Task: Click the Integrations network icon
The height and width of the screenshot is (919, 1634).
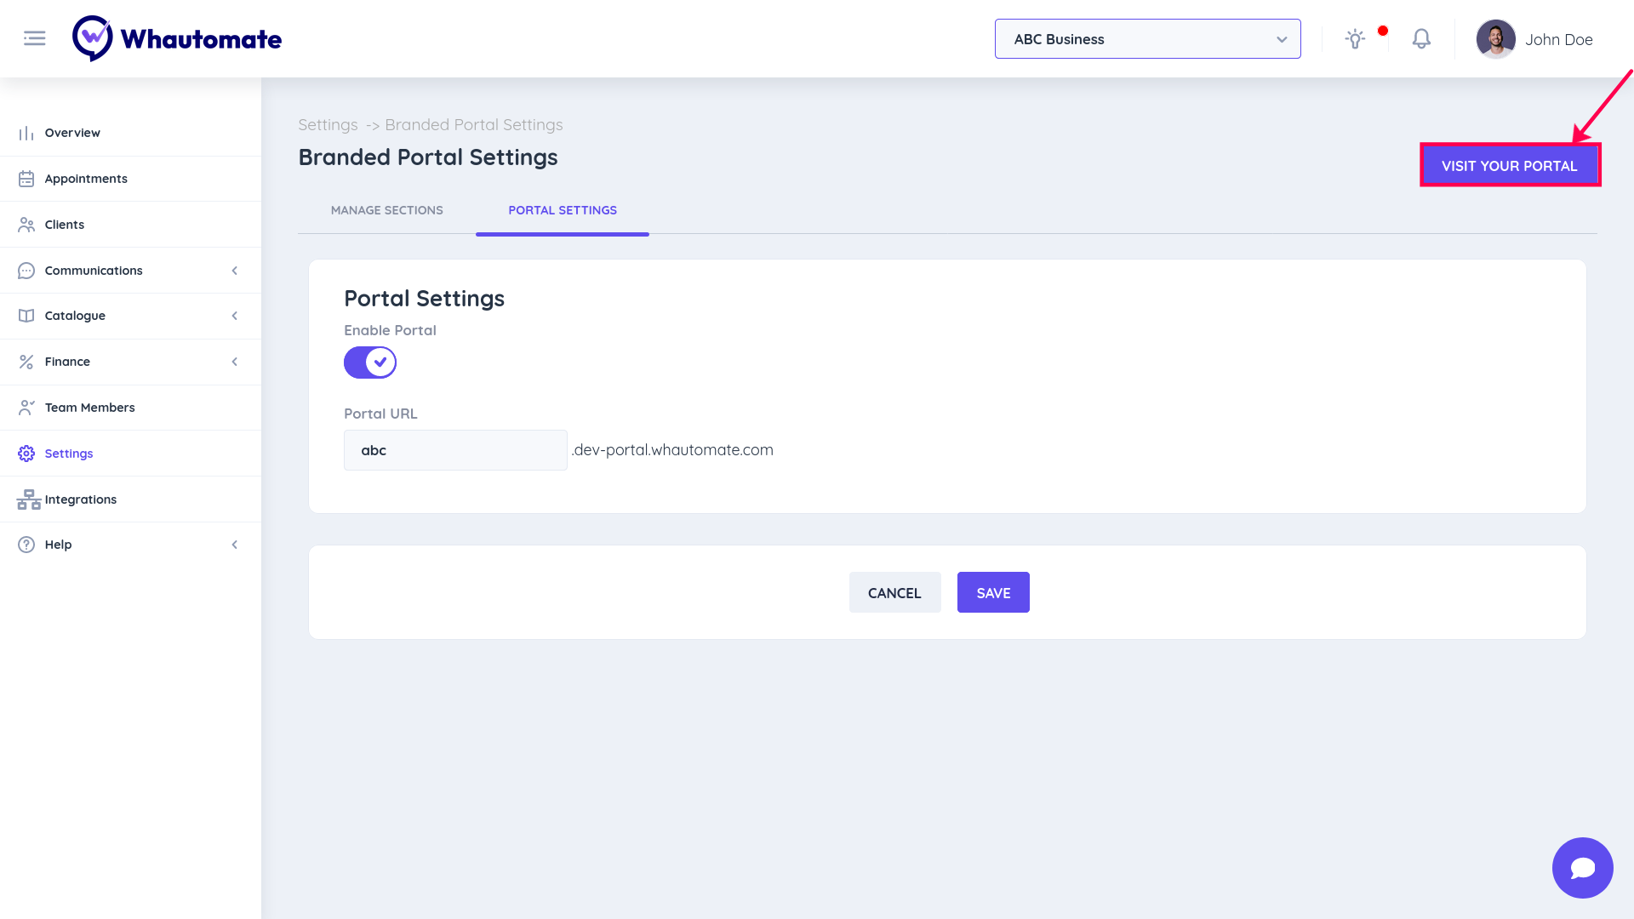Action: pos(28,499)
